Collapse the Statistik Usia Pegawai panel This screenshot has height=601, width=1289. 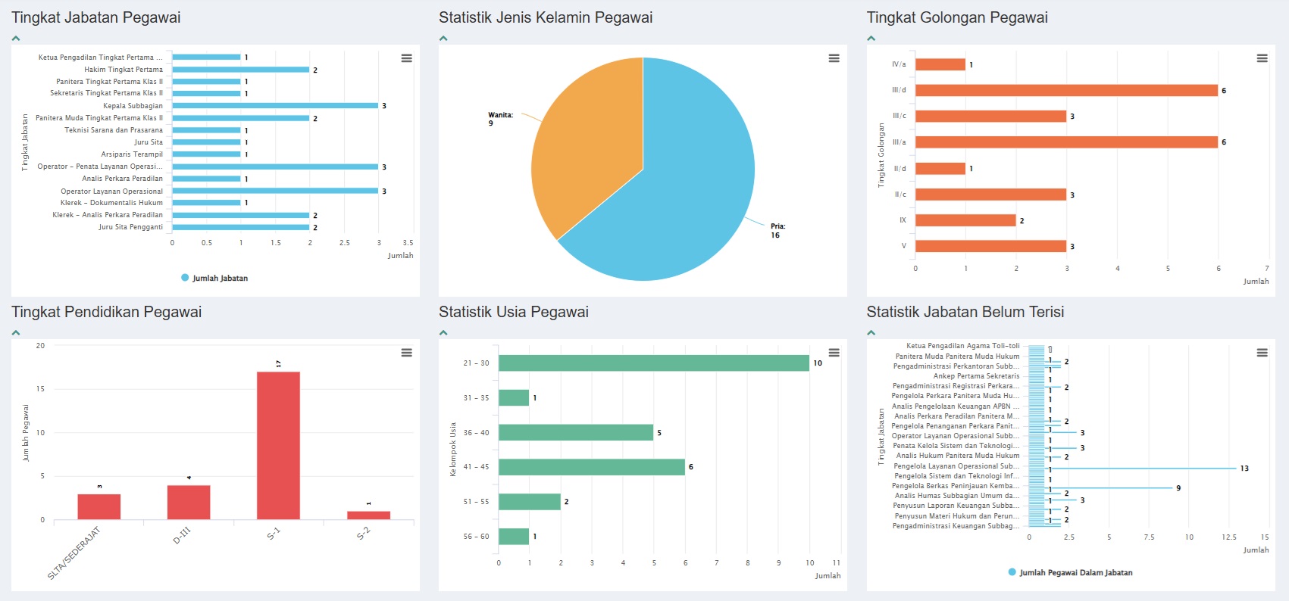coord(443,332)
